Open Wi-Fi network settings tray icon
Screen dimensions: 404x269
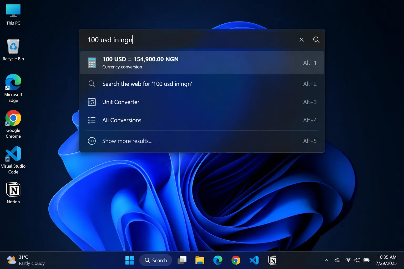348,260
